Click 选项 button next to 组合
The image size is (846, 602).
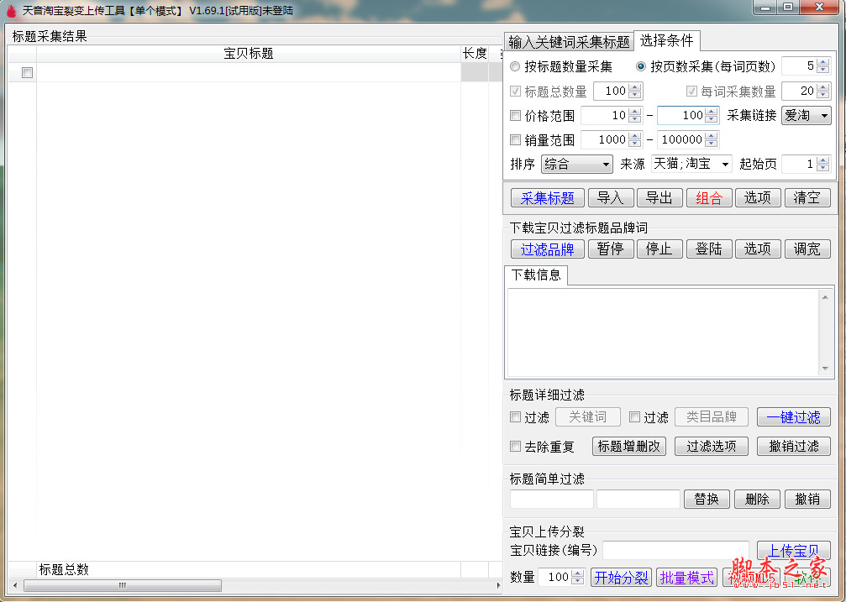758,198
